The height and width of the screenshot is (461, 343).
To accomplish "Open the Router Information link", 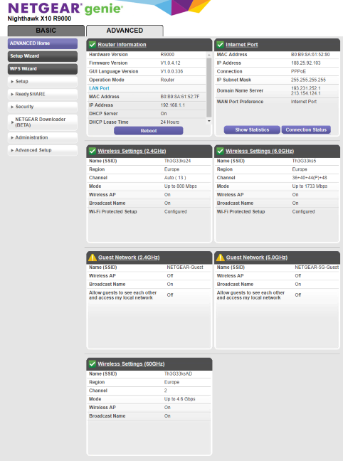I will pyautogui.click(x=122, y=45).
